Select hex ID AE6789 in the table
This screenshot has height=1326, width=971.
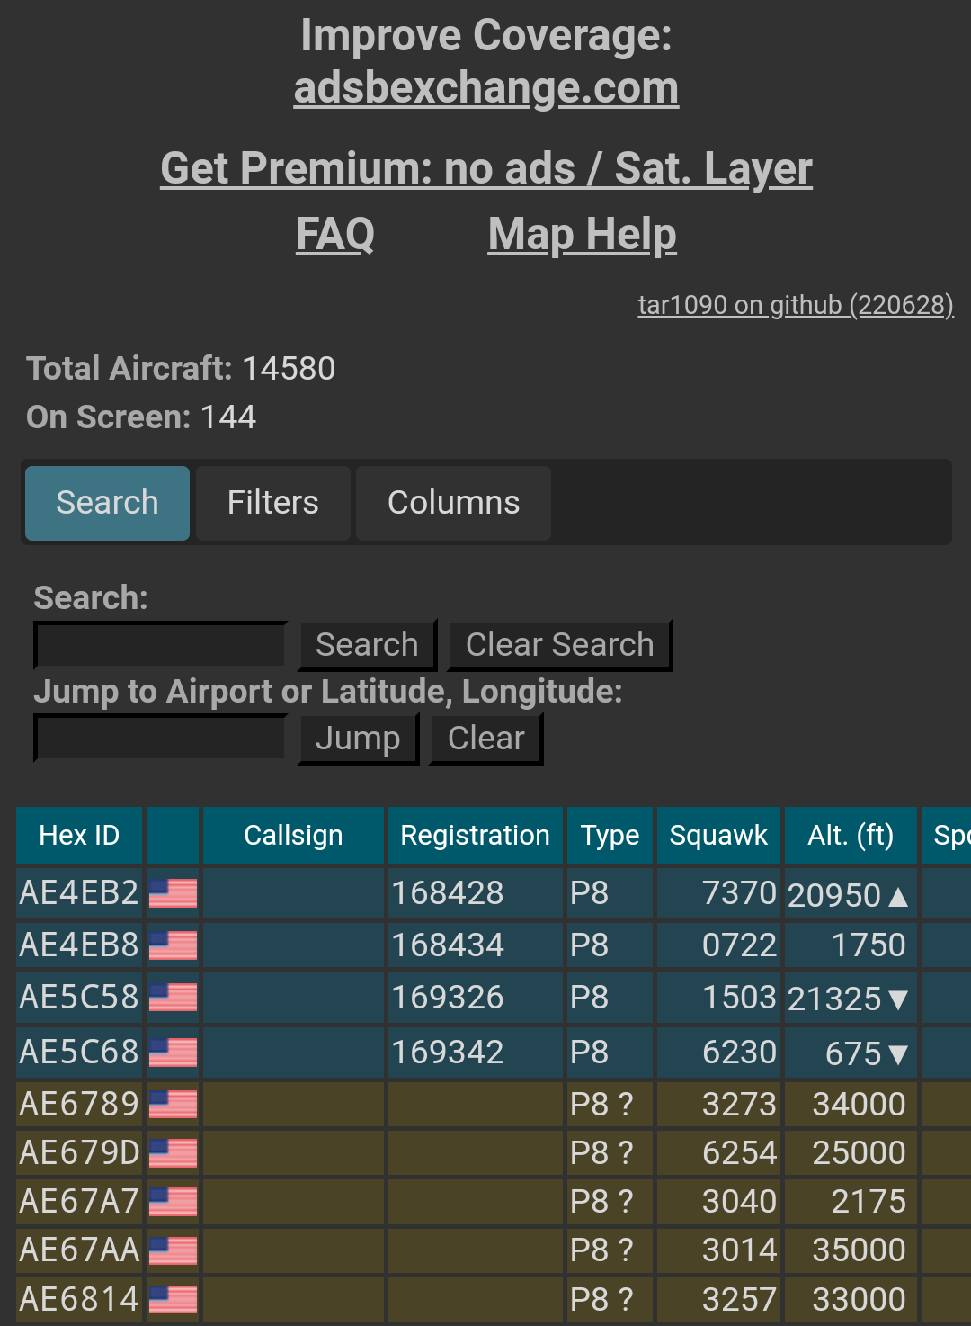tap(79, 1104)
